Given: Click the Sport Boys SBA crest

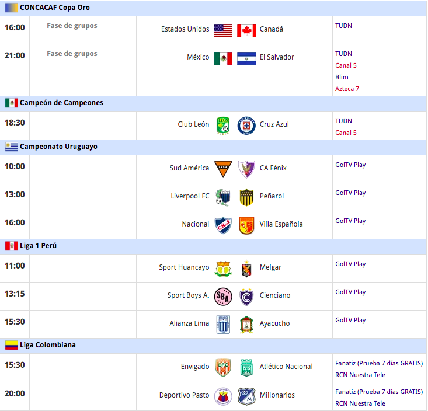Looking at the screenshot, I should pos(223,296).
